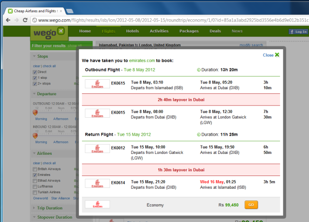Toggle the 2+ stops checkbox

coord(35,84)
